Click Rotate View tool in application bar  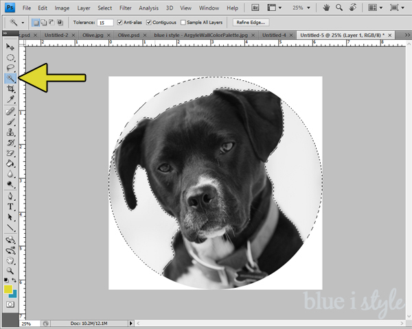pyautogui.click(x=353, y=8)
